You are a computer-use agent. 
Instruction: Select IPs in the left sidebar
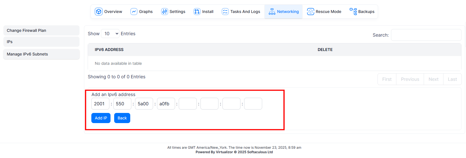[x=41, y=42]
